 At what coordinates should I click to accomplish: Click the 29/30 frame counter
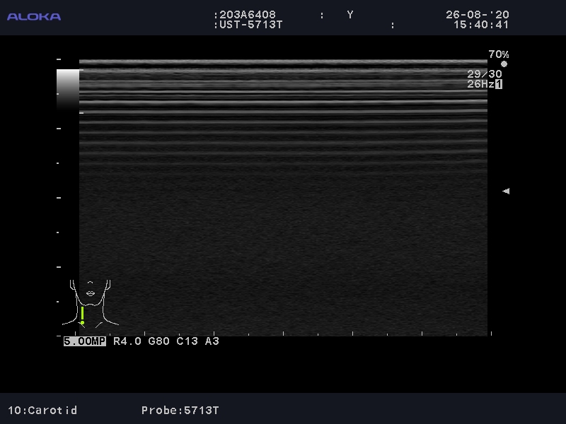(484, 74)
